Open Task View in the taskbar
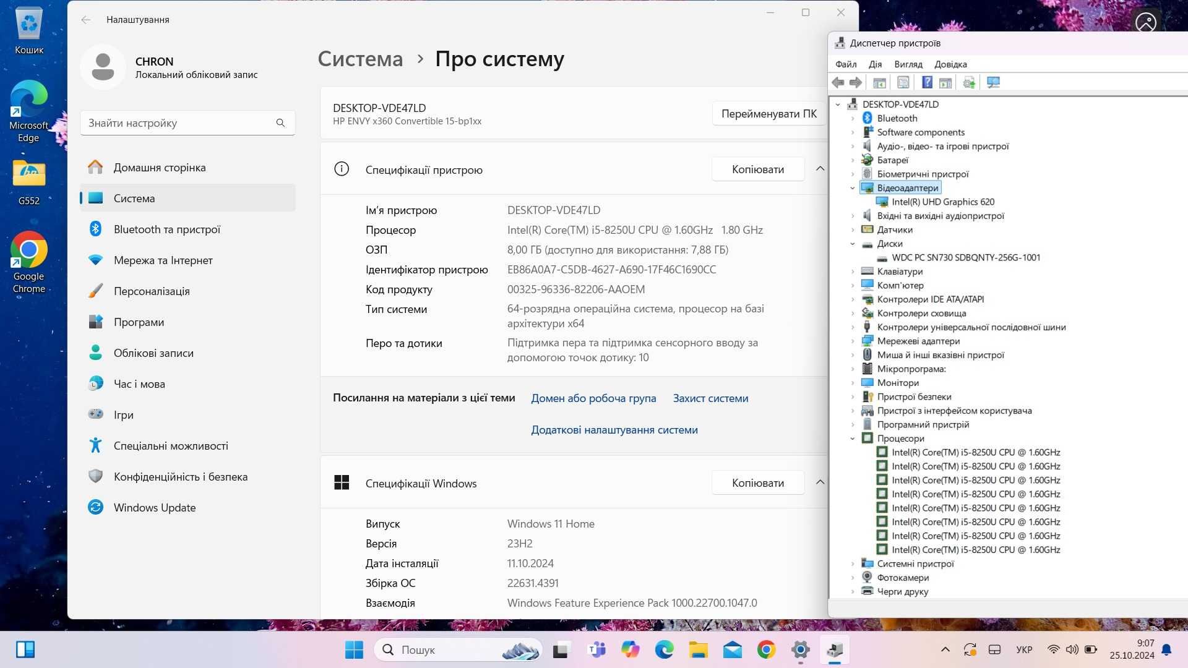 561,649
